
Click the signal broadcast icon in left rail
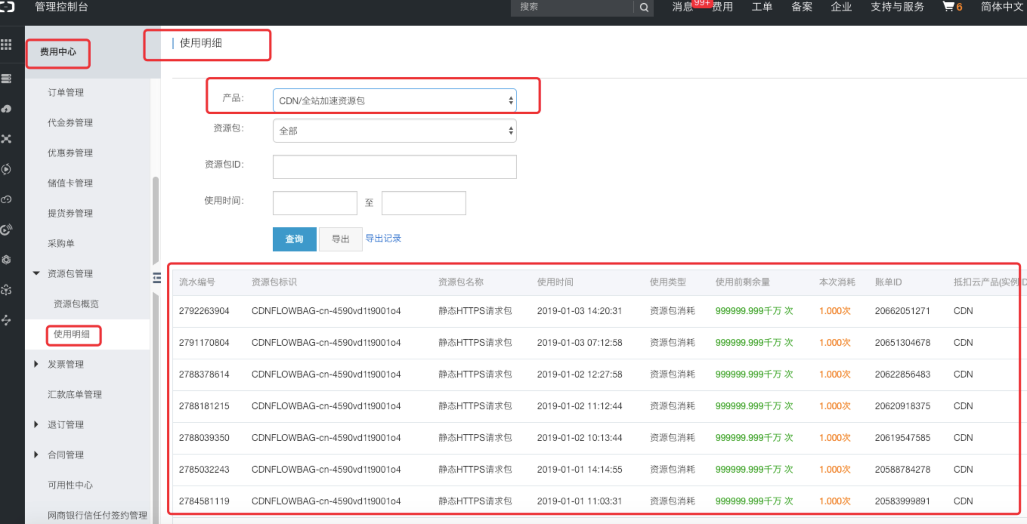tap(6, 230)
